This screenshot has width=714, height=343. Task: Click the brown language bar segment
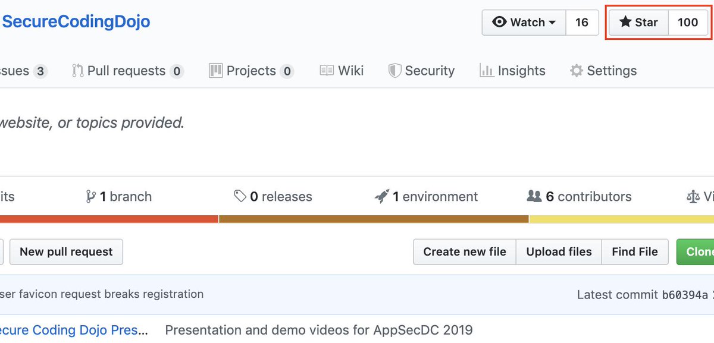click(374, 219)
